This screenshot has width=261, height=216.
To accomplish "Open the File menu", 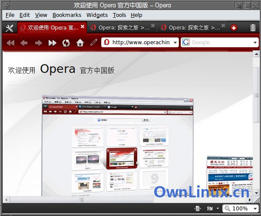I will (10, 15).
